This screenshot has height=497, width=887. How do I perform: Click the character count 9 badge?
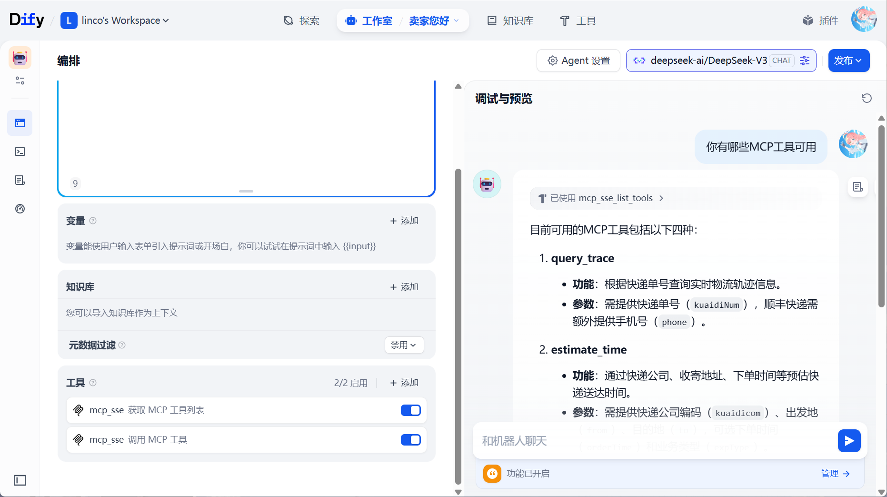tap(75, 183)
